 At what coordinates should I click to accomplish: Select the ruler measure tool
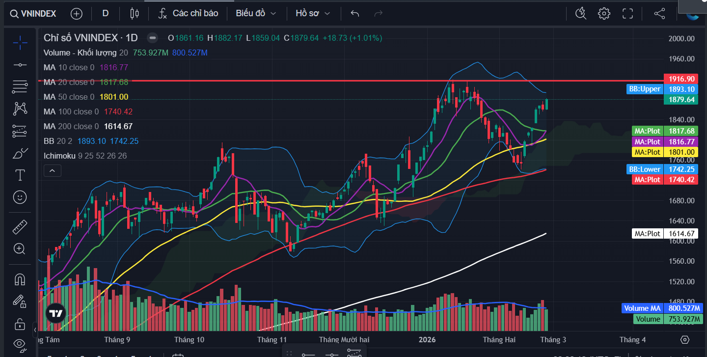click(x=20, y=227)
